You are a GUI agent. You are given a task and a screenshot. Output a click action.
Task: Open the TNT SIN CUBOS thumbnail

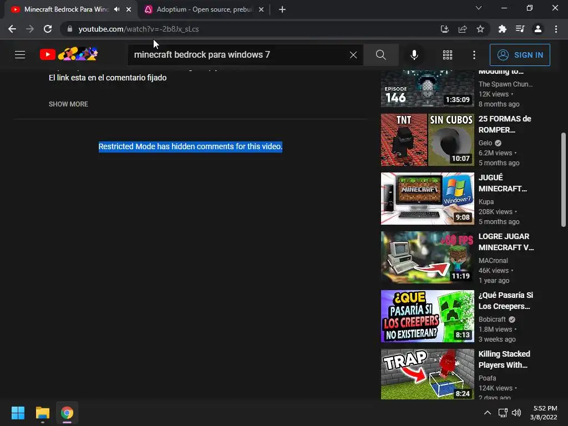point(428,140)
